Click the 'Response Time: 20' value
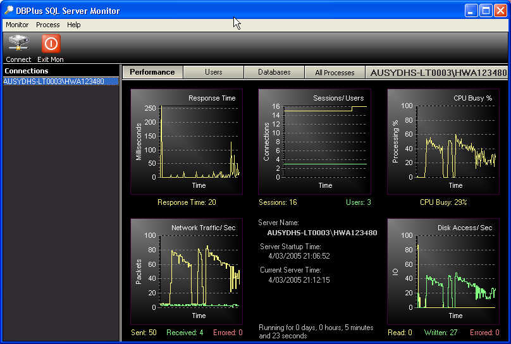This screenshot has height=344, width=511. click(187, 202)
